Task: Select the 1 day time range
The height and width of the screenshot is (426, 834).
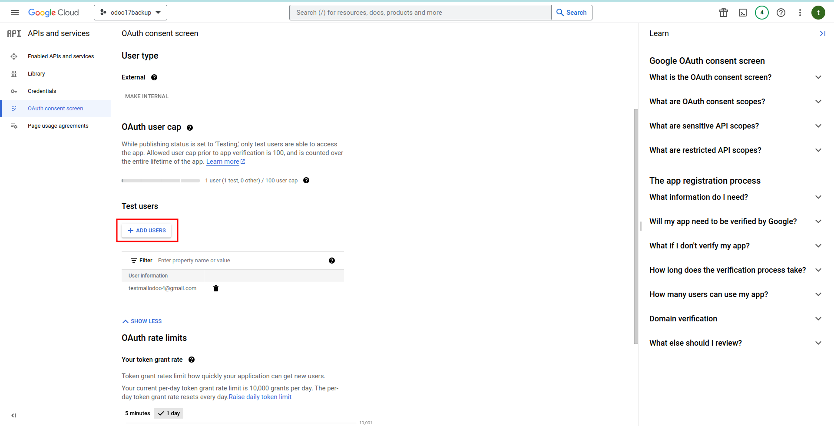Action: (169, 413)
